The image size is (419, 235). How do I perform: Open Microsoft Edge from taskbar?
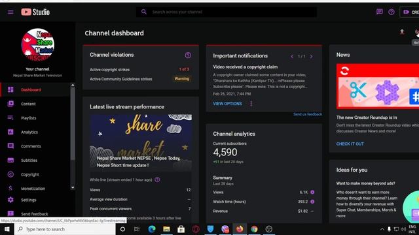tap(152, 229)
